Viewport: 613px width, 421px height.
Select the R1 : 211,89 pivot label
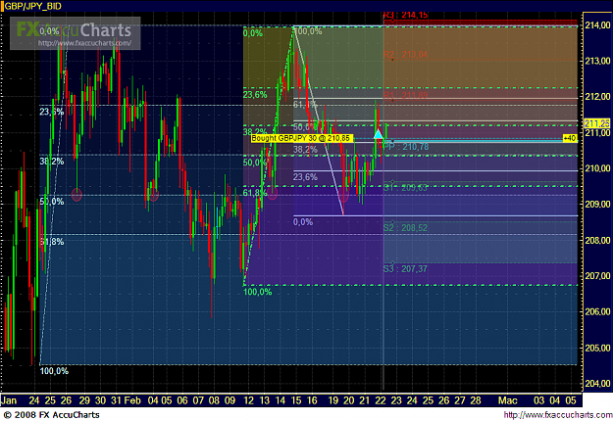pos(405,95)
